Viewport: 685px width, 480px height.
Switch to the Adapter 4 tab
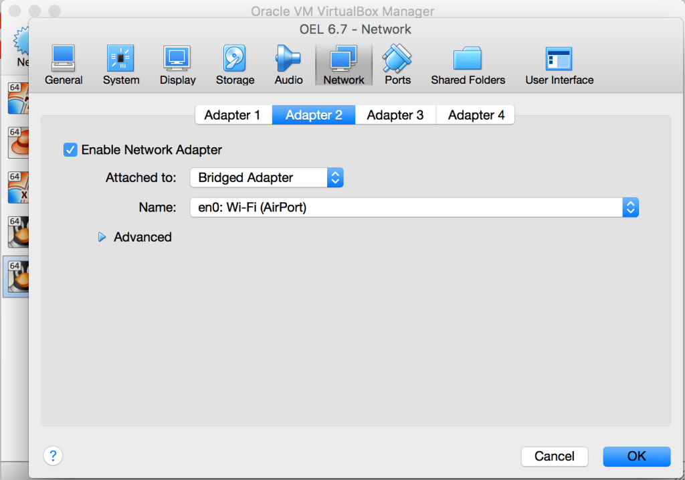click(x=476, y=115)
